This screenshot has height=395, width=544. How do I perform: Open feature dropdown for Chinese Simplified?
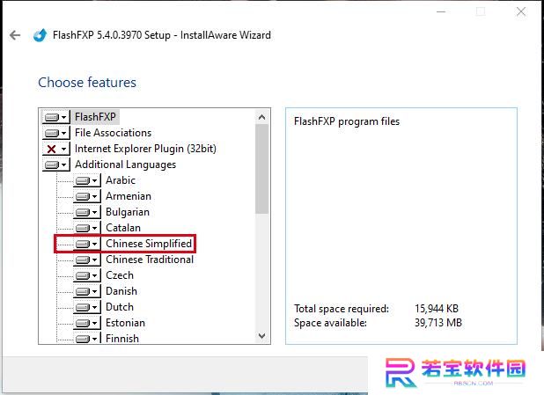coord(87,244)
